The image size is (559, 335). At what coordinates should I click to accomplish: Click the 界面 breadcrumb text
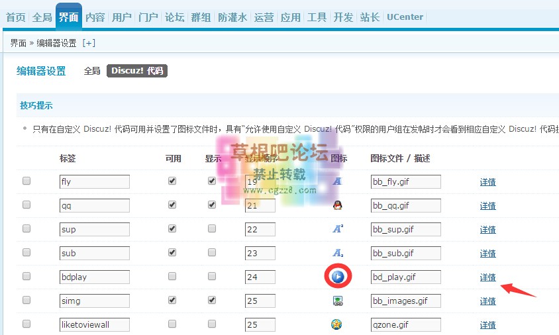coord(19,43)
